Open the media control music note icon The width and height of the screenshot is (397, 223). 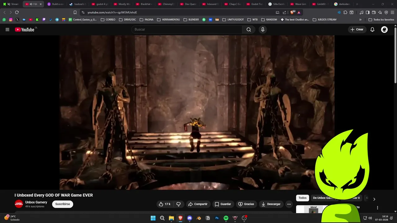pyautogui.click(x=361, y=12)
